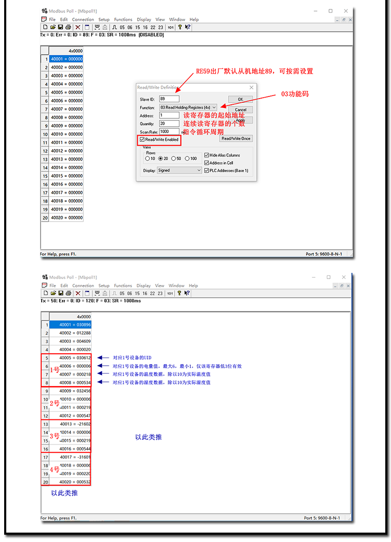Click function 06 button in upper toolbar
The image size is (391, 542).
[x=130, y=27]
